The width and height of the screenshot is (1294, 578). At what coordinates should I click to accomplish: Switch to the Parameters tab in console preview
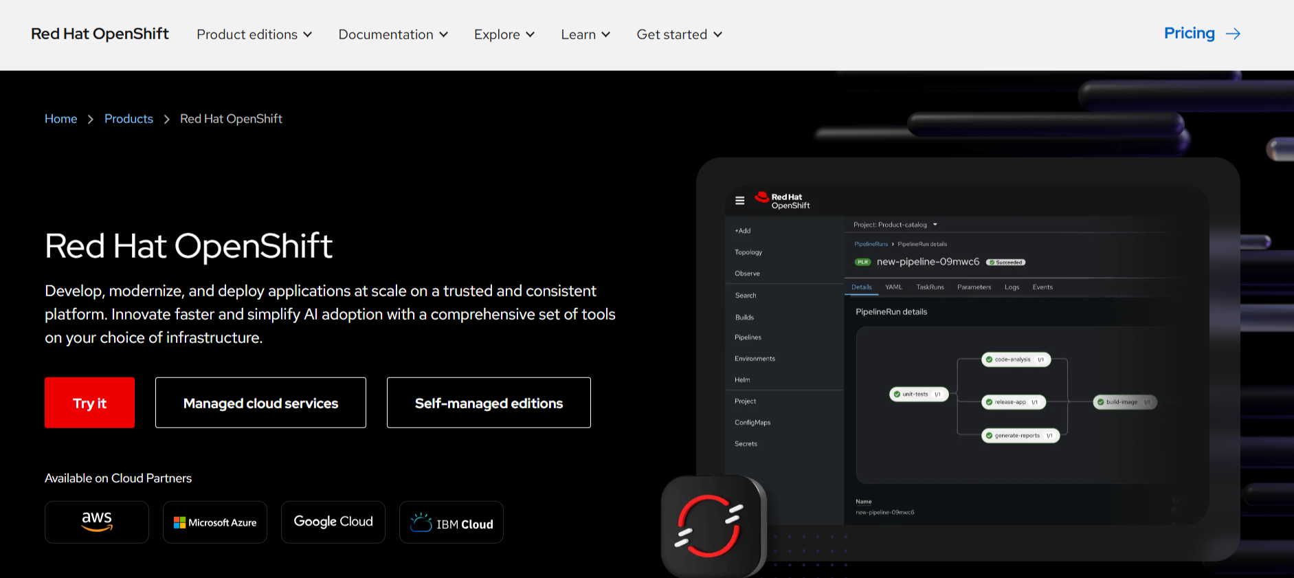click(974, 287)
